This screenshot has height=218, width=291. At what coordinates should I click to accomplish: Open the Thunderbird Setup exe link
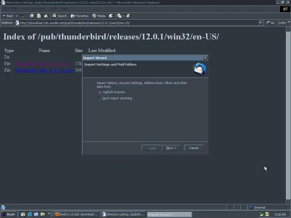pos(41,64)
